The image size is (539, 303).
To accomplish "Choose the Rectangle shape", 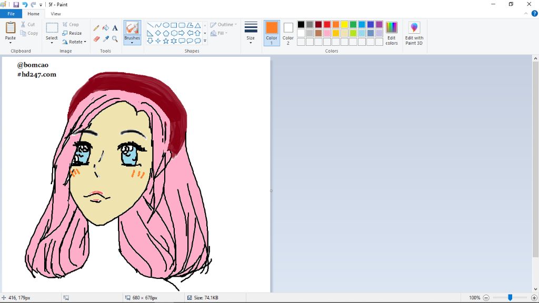I will tap(174, 25).
